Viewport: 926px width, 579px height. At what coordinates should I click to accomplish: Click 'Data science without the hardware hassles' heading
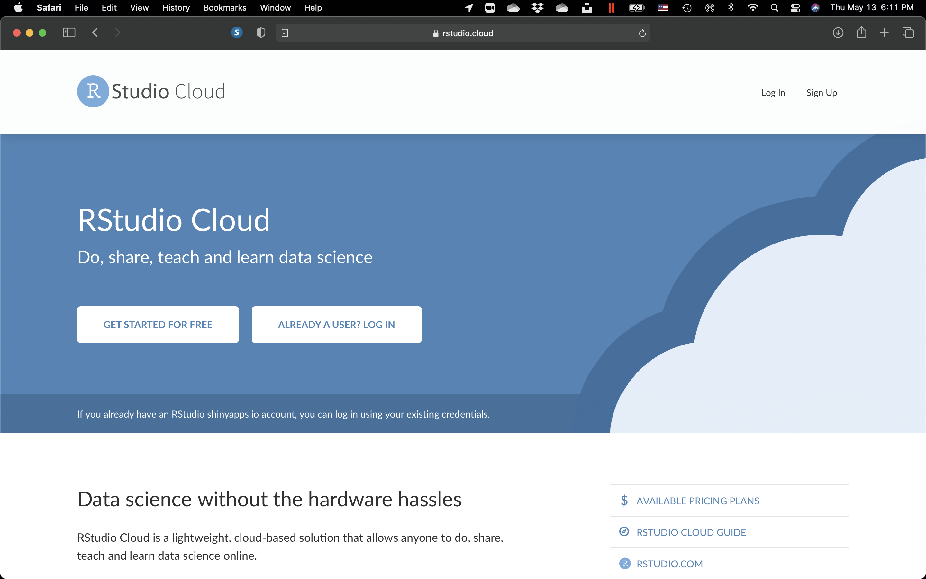269,499
